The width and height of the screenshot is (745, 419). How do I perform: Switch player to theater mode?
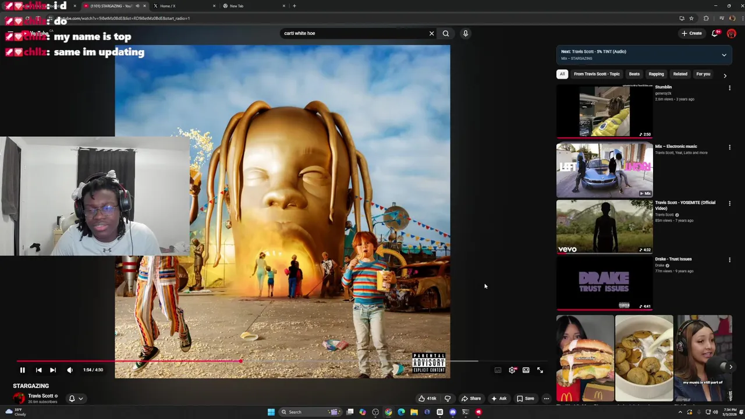click(x=526, y=370)
